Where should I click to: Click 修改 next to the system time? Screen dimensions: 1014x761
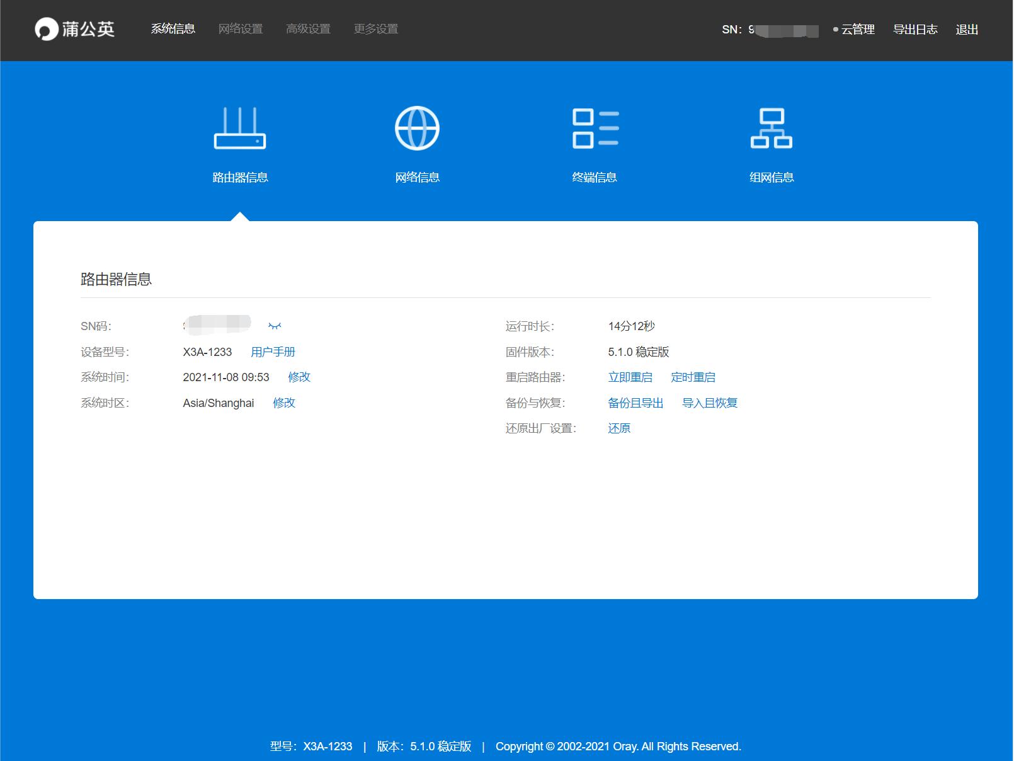pyautogui.click(x=300, y=377)
